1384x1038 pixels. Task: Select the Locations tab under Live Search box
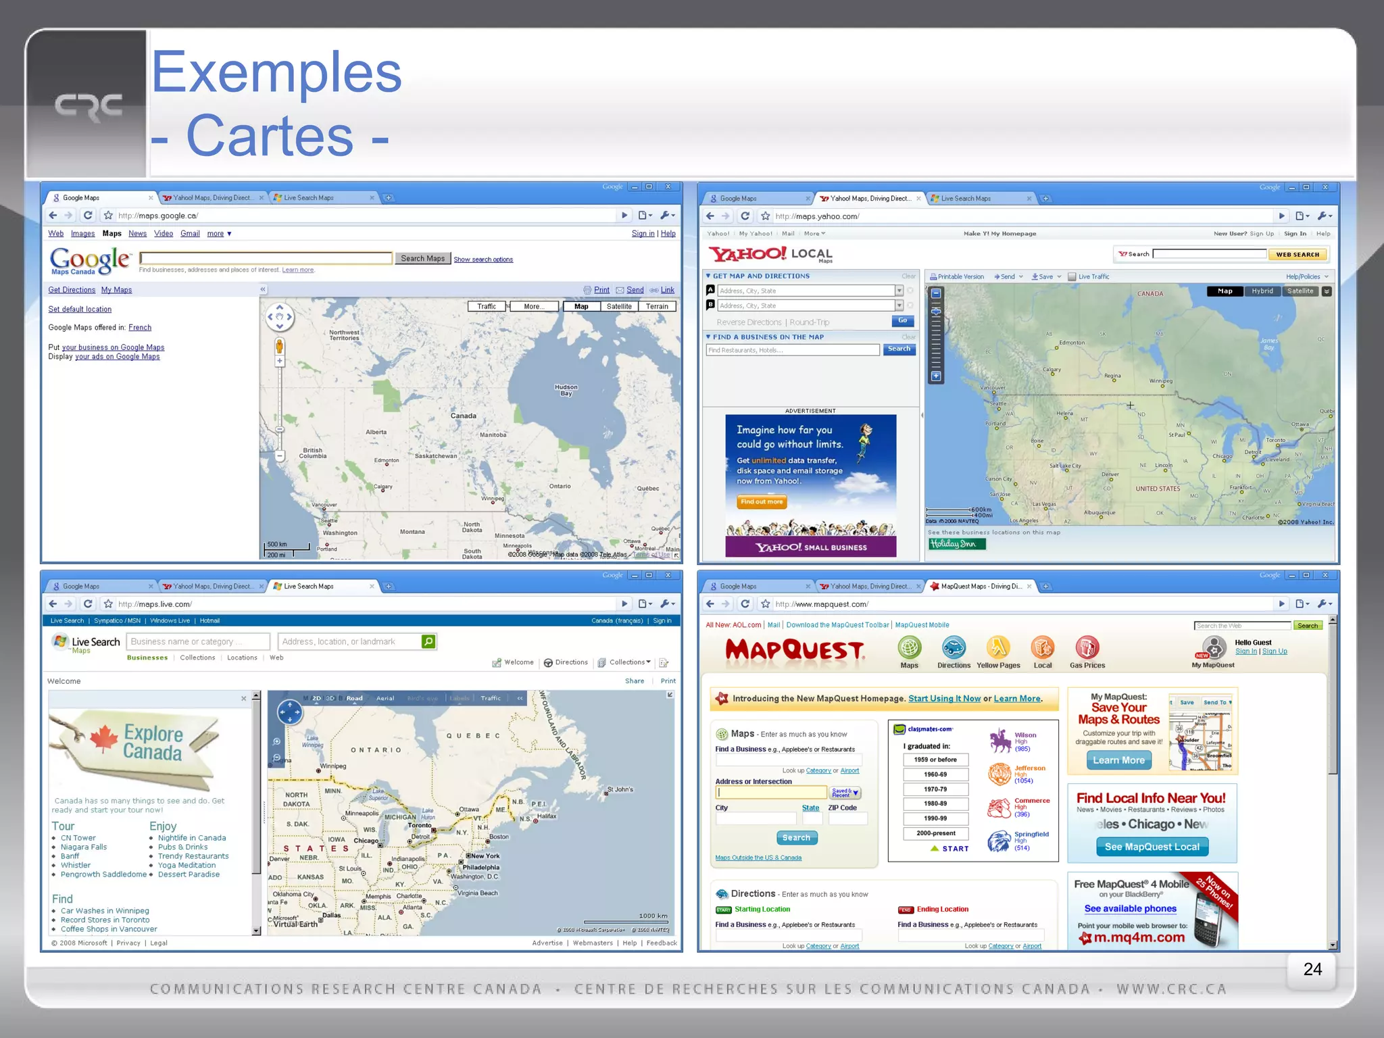[242, 658]
